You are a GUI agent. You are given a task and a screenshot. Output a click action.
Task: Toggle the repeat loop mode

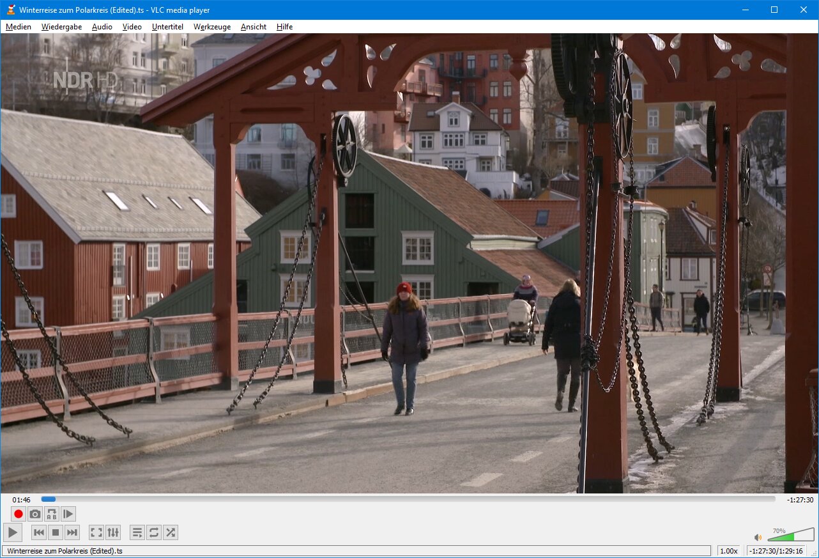tap(154, 532)
